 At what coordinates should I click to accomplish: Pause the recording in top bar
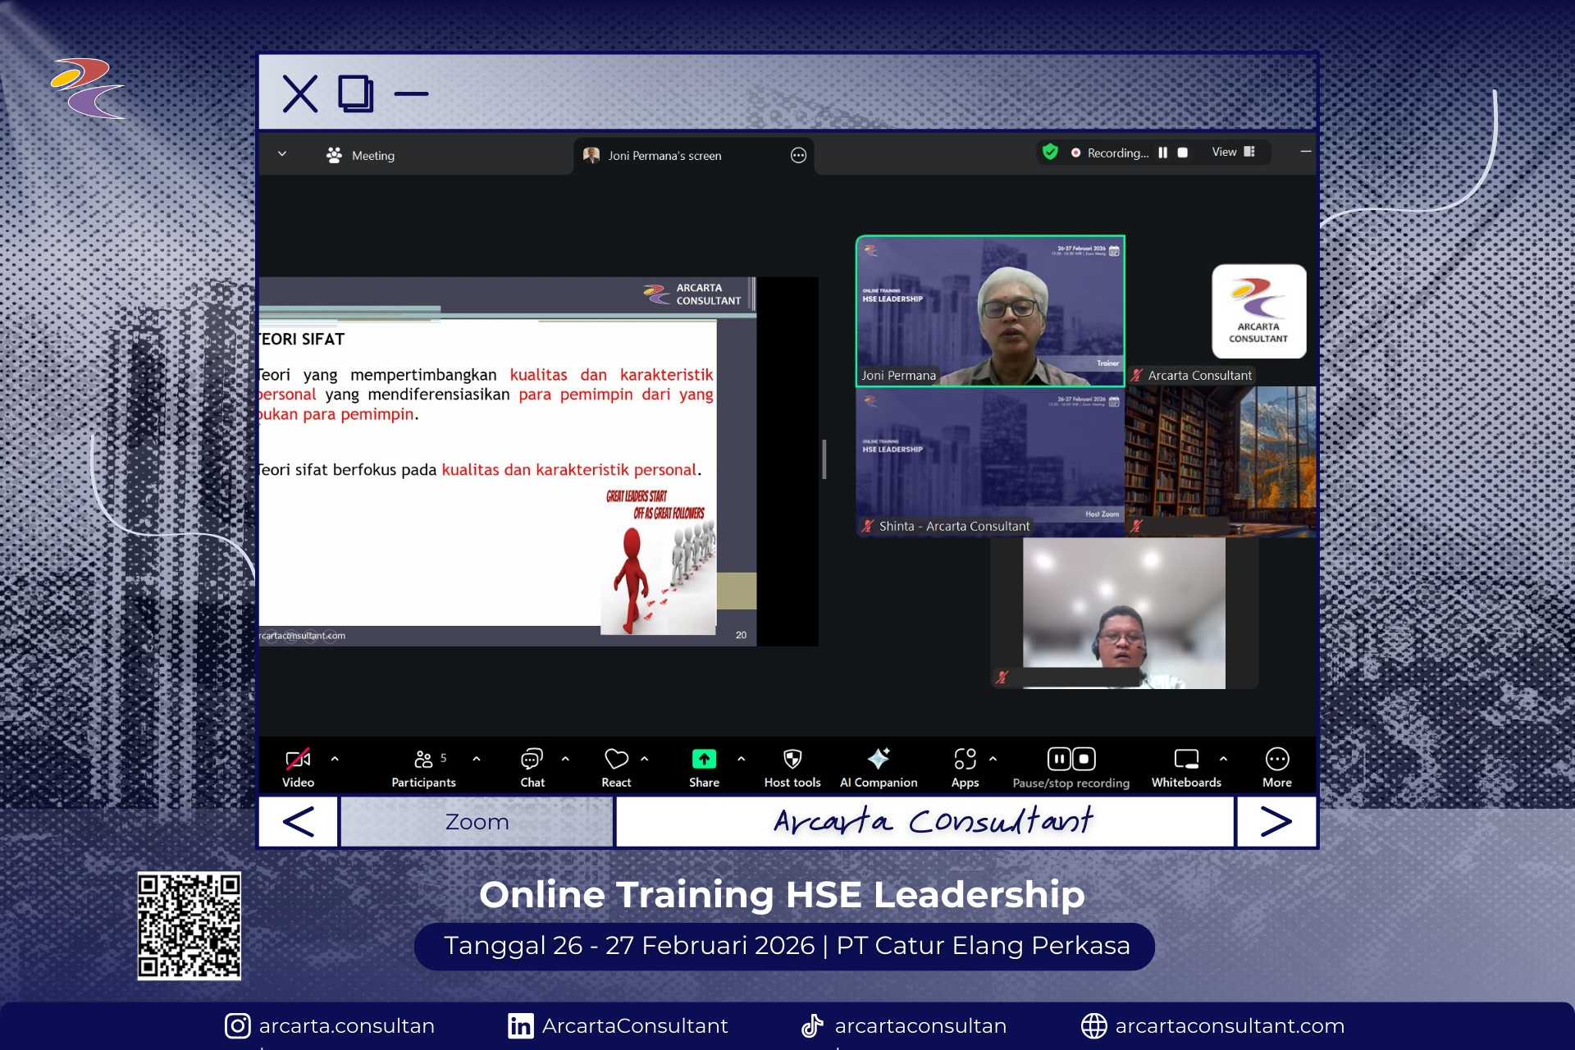coord(1162,153)
